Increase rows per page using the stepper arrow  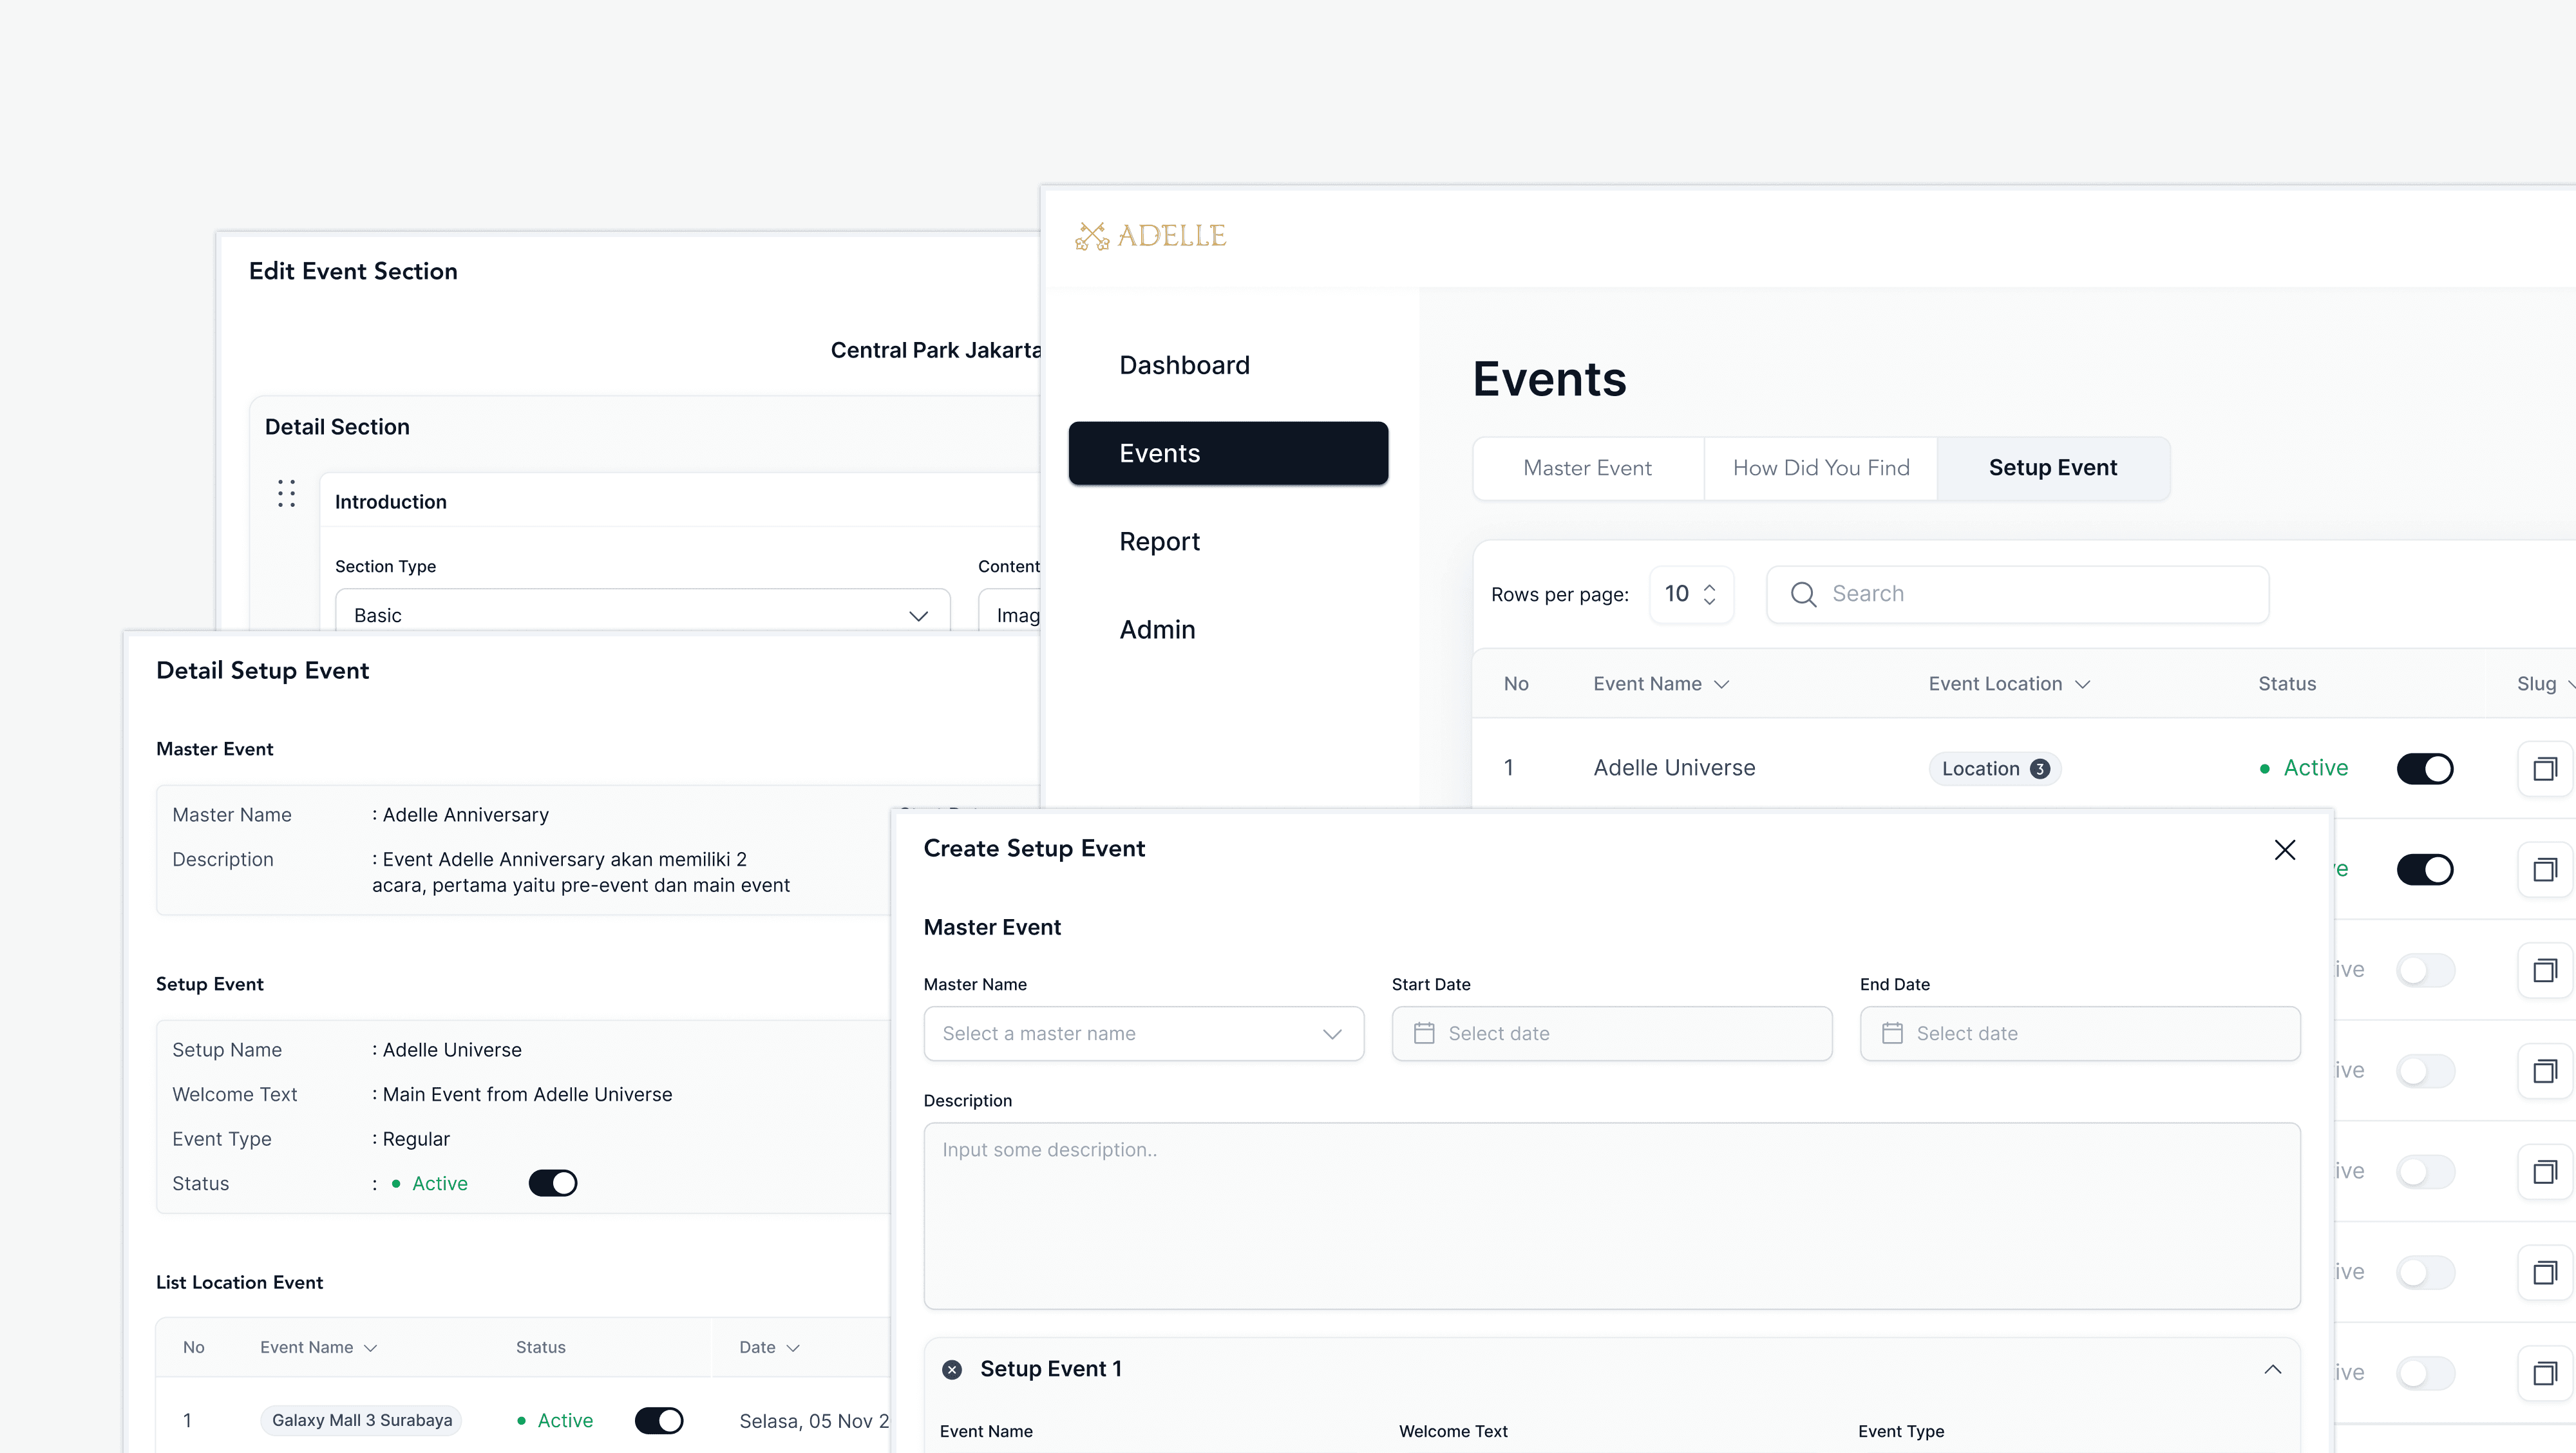1710,586
